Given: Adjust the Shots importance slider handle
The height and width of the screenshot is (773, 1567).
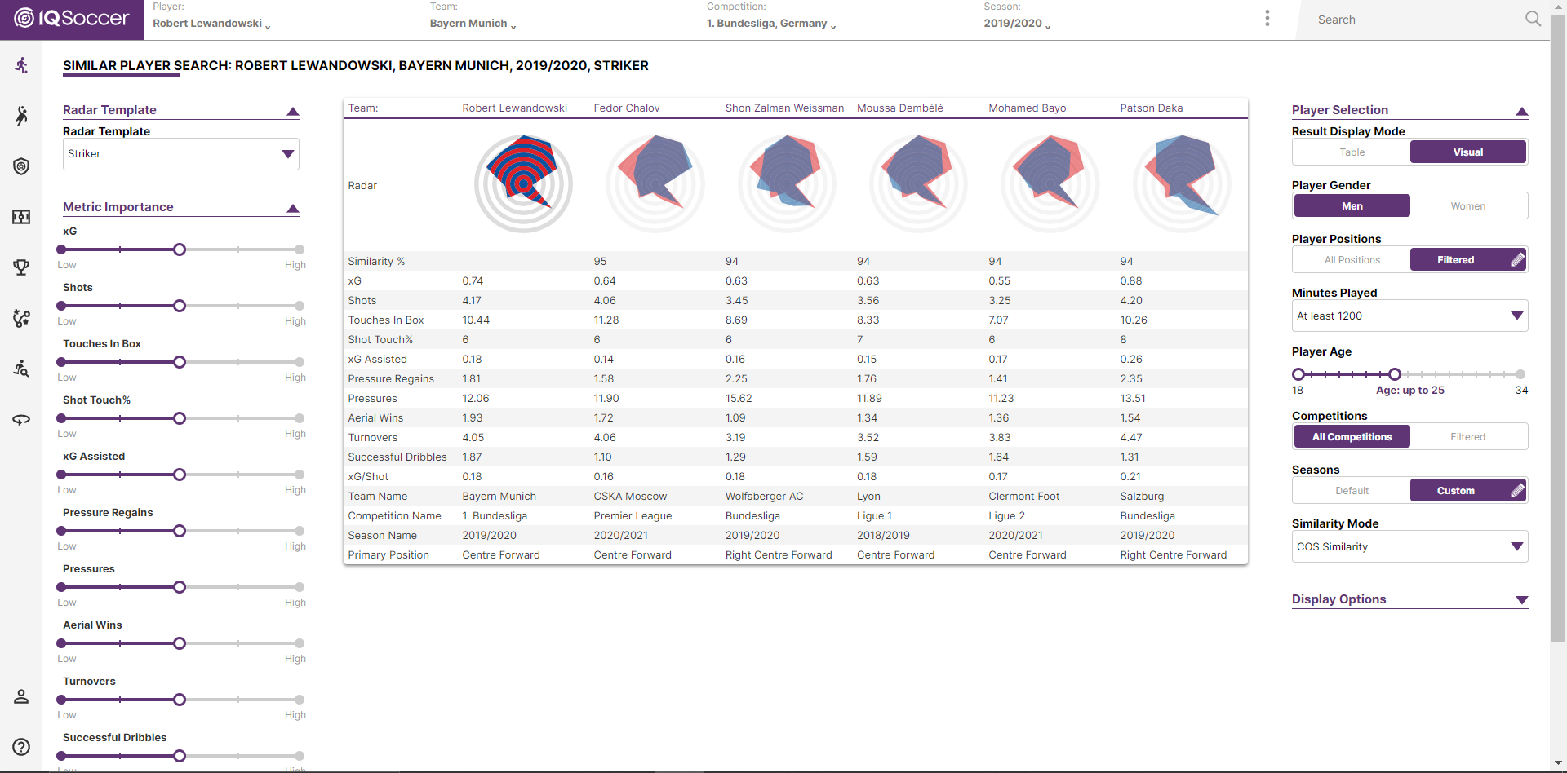Looking at the screenshot, I should 180,306.
